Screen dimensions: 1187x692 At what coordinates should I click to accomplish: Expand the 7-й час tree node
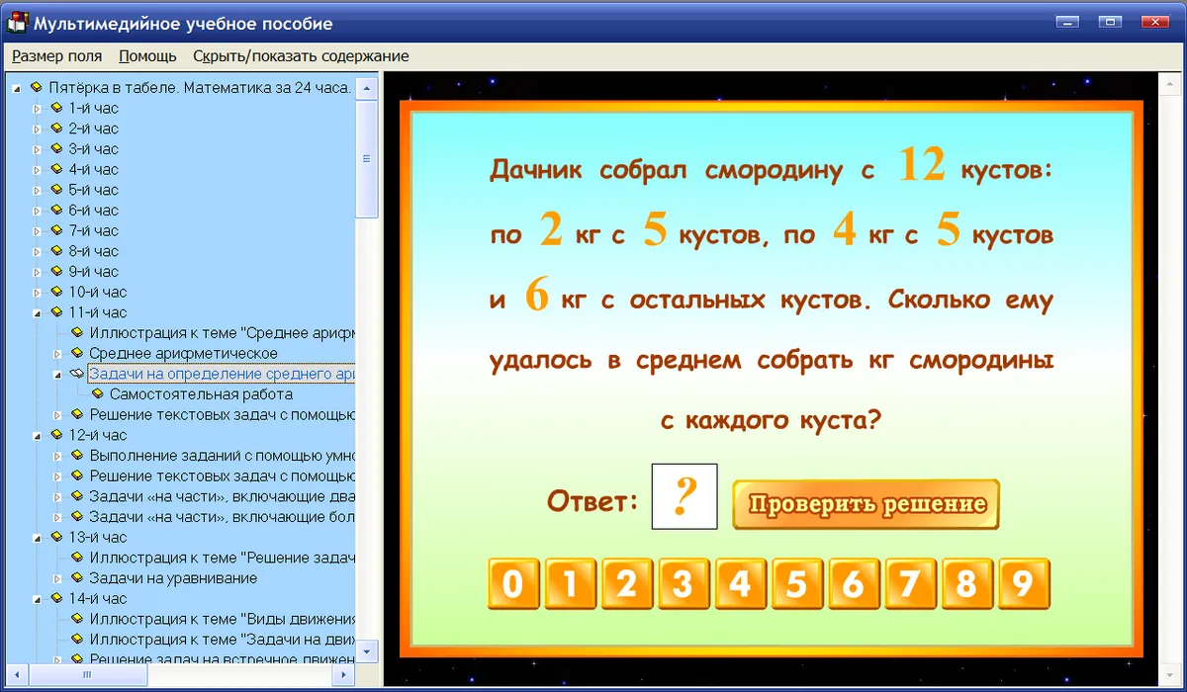[38, 230]
